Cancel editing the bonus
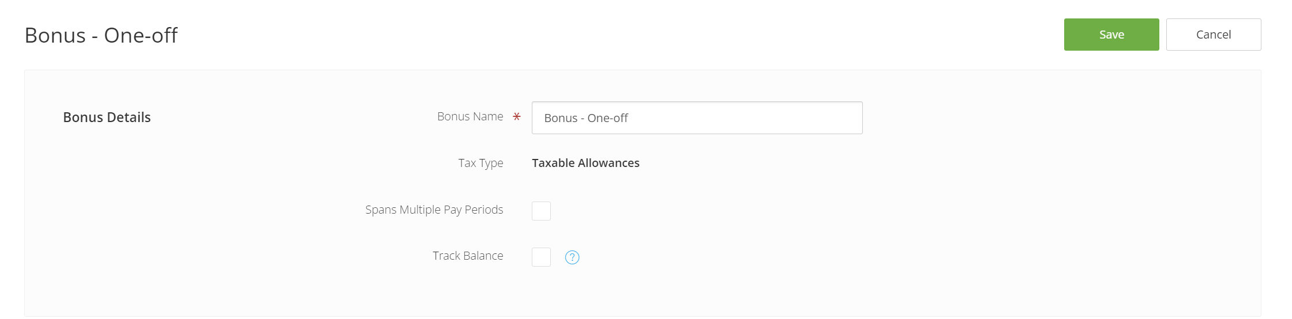Viewport: 1292px width, 319px height. [x=1214, y=35]
